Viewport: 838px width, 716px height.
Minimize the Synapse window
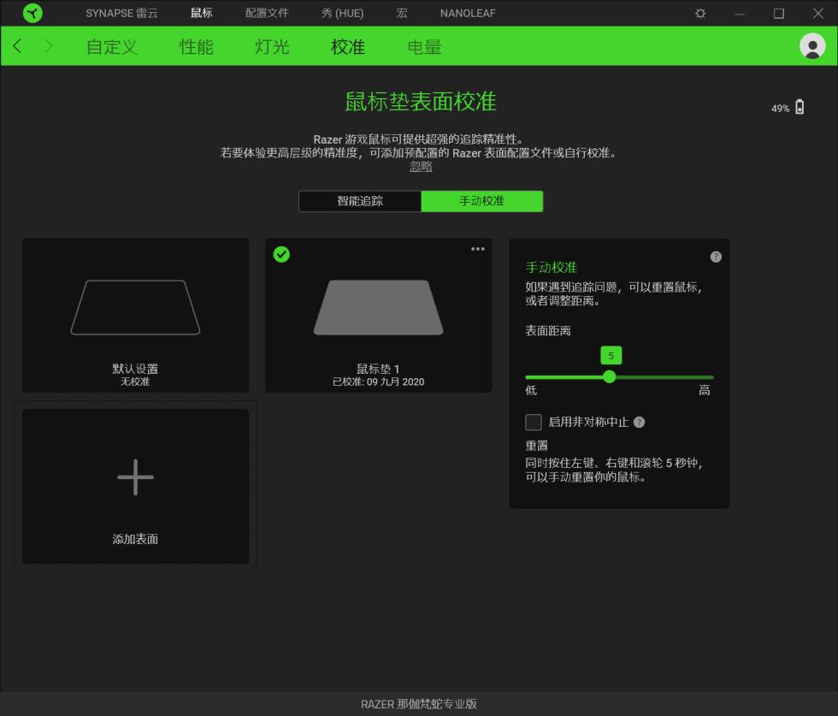click(x=740, y=14)
